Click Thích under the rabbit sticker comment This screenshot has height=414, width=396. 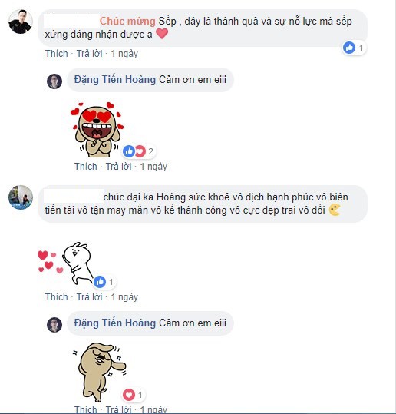(x=57, y=297)
